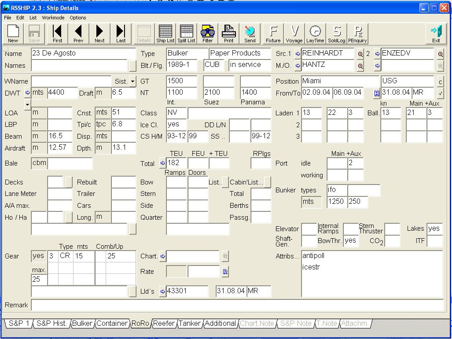The height and width of the screenshot is (339, 452).
Task: Click the blue H icon beside From/To dates
Action: [377, 93]
